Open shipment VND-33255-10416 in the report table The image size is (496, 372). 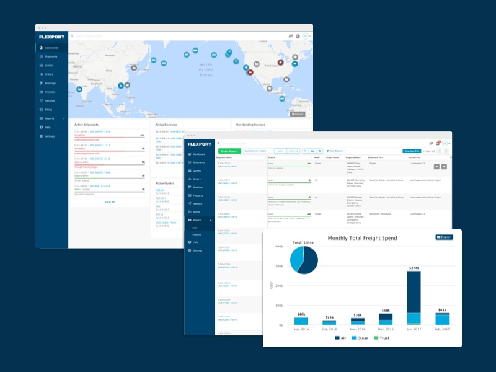pyautogui.click(x=228, y=166)
